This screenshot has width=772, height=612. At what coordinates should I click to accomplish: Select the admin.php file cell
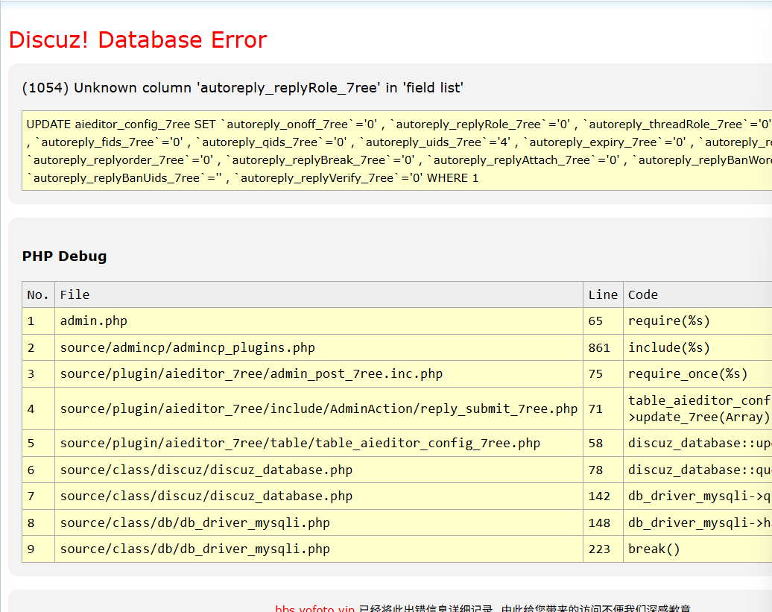[94, 321]
